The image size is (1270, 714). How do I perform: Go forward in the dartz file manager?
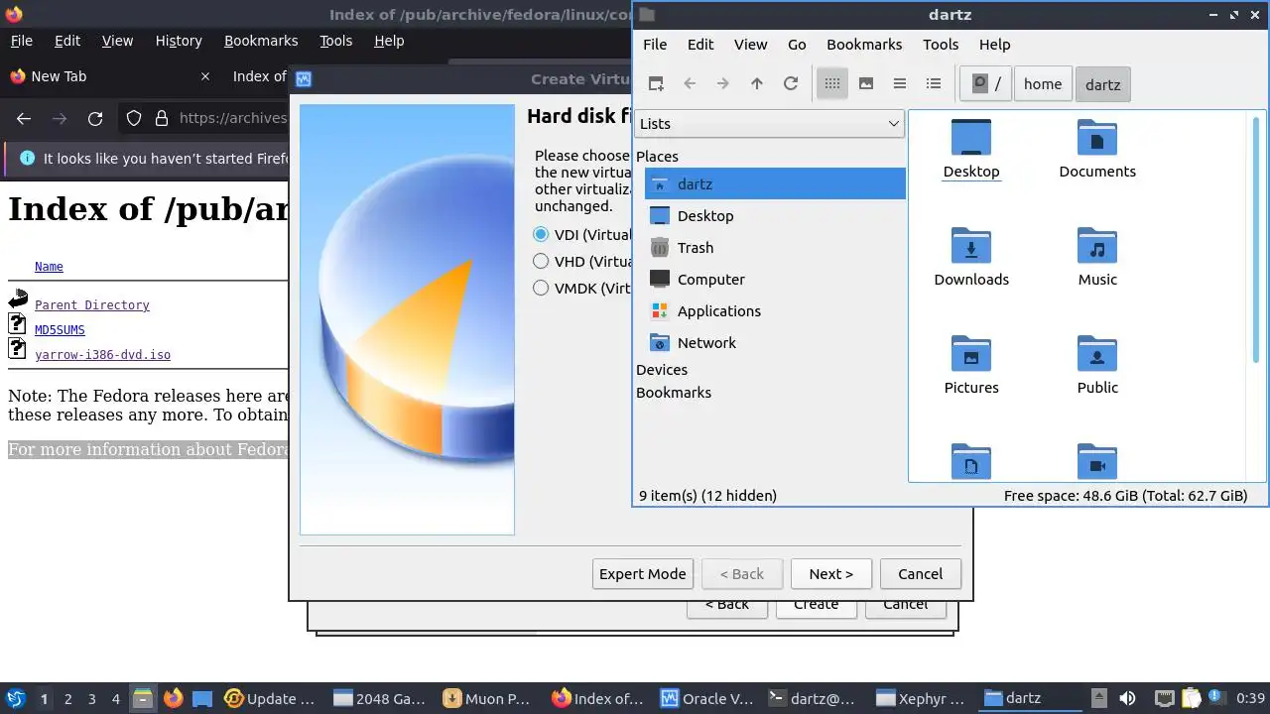pos(723,84)
